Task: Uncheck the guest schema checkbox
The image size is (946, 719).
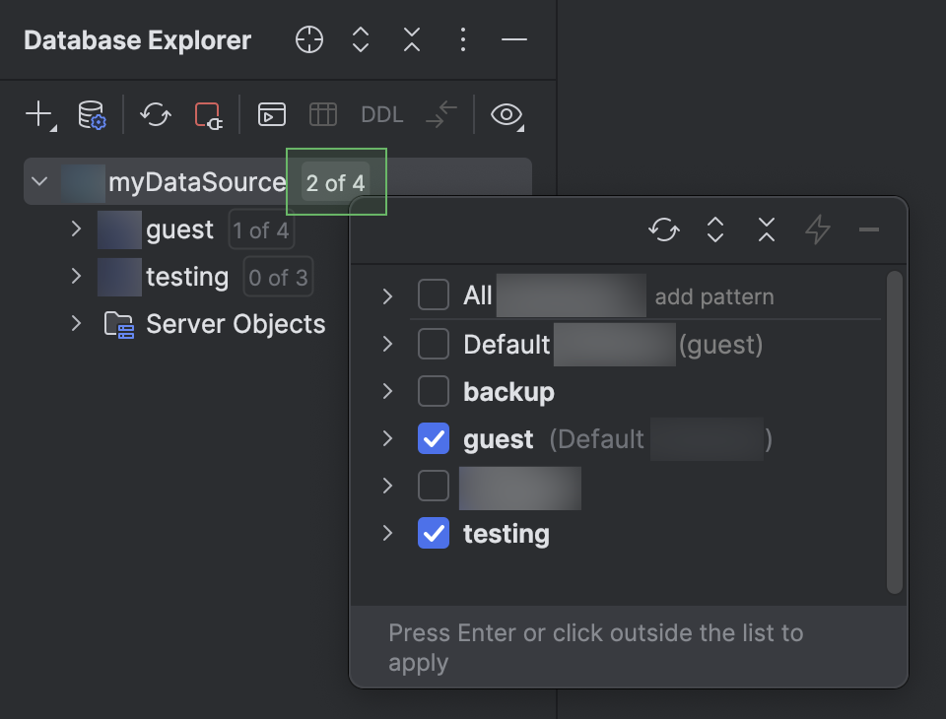Action: [433, 438]
